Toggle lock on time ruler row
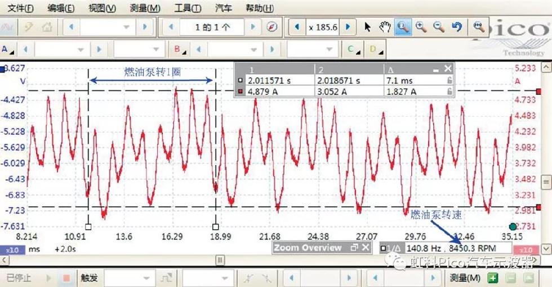This screenshot has height=287, width=552. pyautogui.click(x=449, y=81)
